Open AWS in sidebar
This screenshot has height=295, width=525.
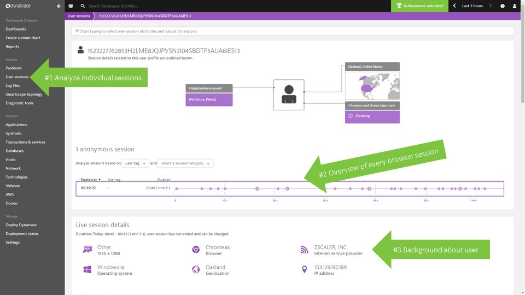click(10, 194)
